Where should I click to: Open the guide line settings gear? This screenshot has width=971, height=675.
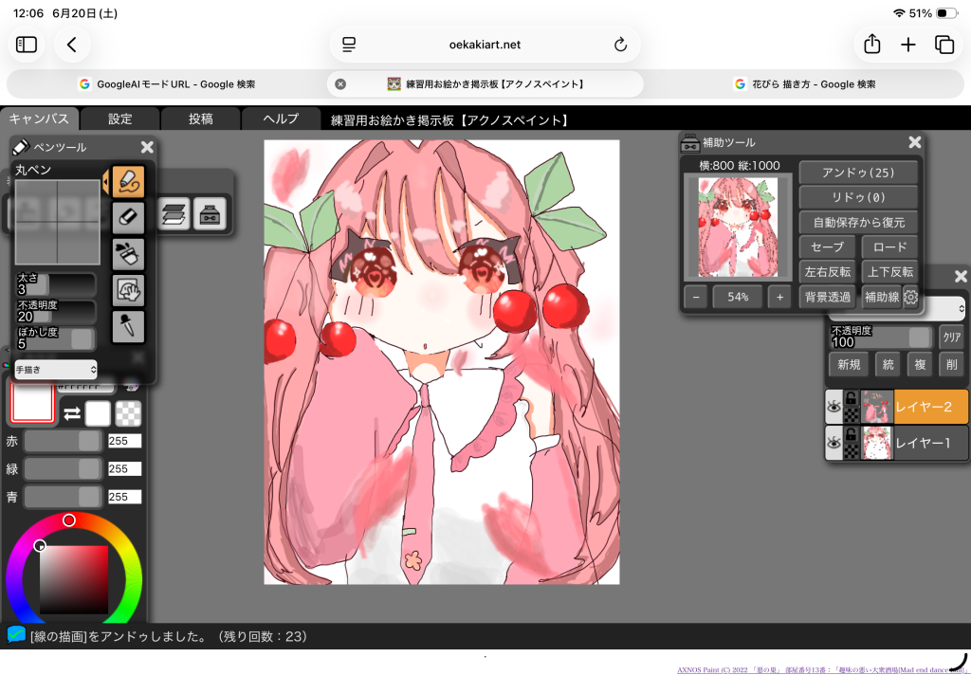(910, 297)
